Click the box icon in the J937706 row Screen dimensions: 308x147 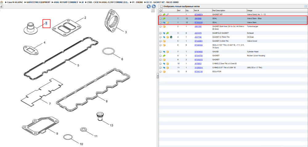pos(167,37)
